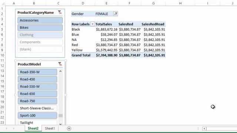Toggle Components in the category slicer
237x133 pixels.
point(40,42)
